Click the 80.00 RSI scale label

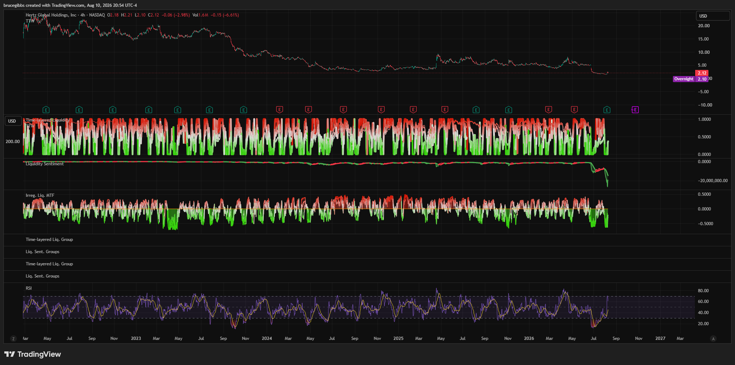pyautogui.click(x=703, y=291)
